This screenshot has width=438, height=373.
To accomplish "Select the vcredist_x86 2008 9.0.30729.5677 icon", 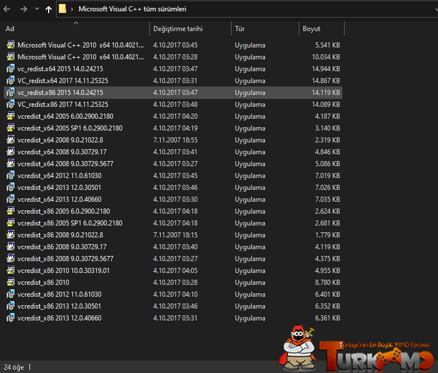I will pos(11,259).
